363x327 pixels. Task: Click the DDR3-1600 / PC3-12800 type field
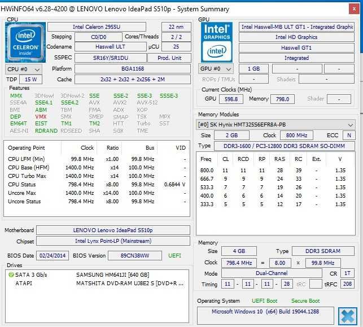click(285, 146)
